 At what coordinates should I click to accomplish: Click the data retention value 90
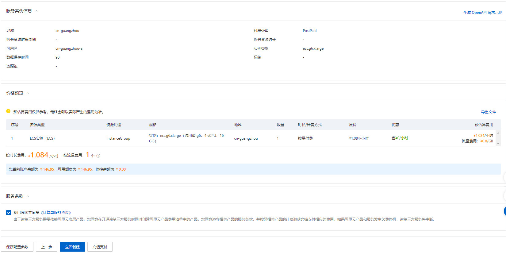(57, 57)
